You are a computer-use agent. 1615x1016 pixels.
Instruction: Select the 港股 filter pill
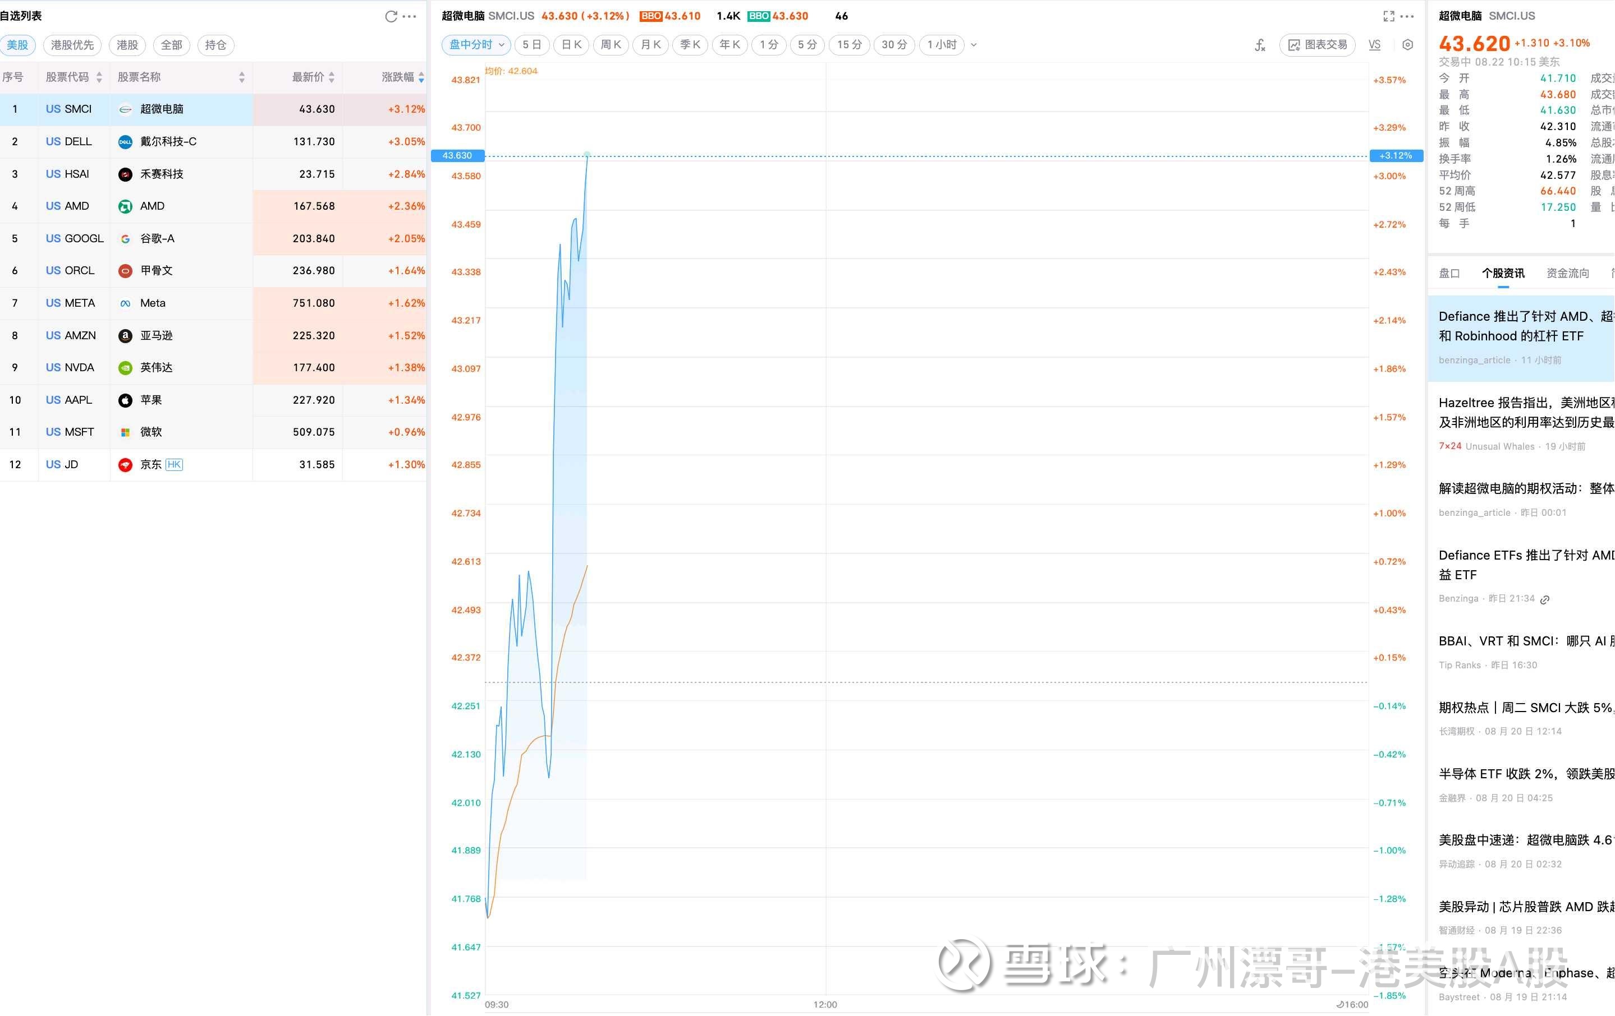click(127, 45)
